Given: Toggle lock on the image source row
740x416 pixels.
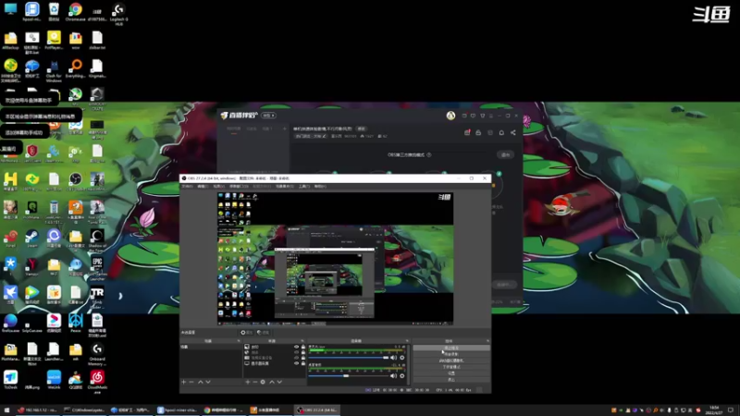Looking at the screenshot, I should (303, 347).
